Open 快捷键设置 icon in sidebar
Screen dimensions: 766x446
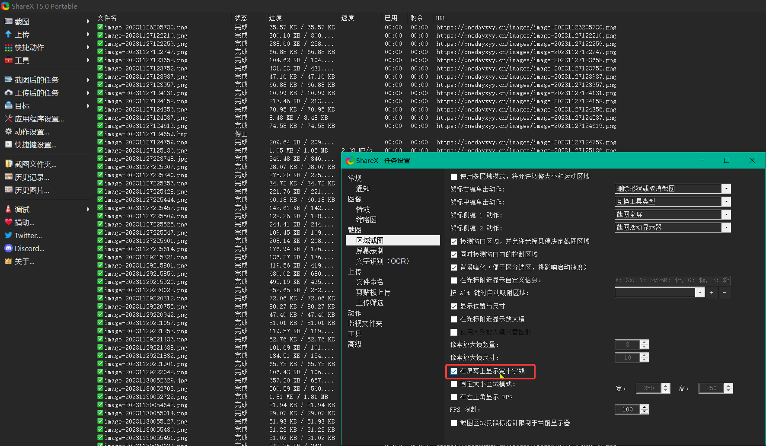(x=8, y=144)
